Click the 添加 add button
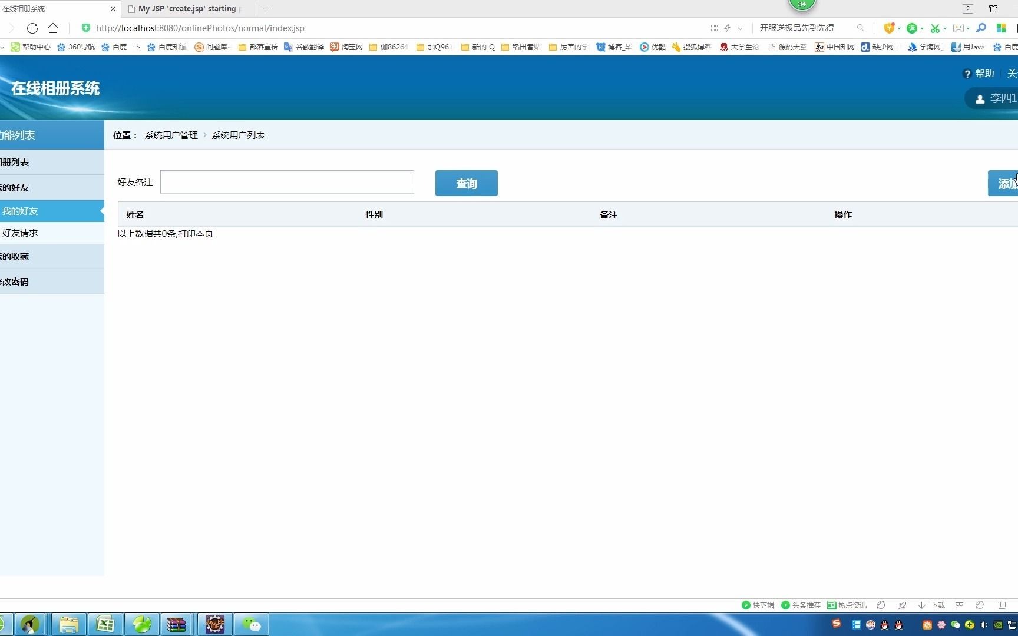The image size is (1018, 636). (1003, 183)
